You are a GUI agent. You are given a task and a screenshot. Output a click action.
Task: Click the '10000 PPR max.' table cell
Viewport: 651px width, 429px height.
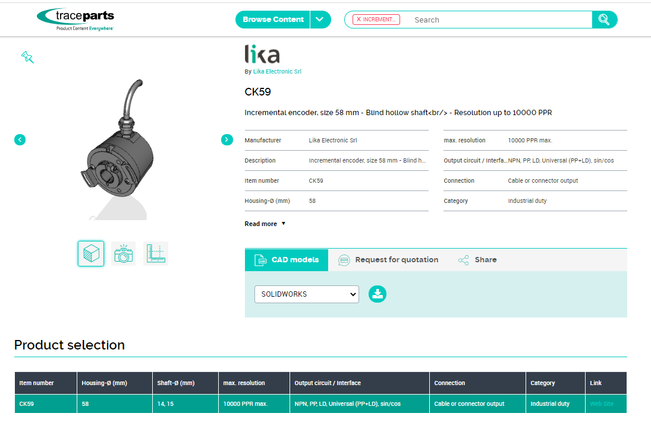254,403
